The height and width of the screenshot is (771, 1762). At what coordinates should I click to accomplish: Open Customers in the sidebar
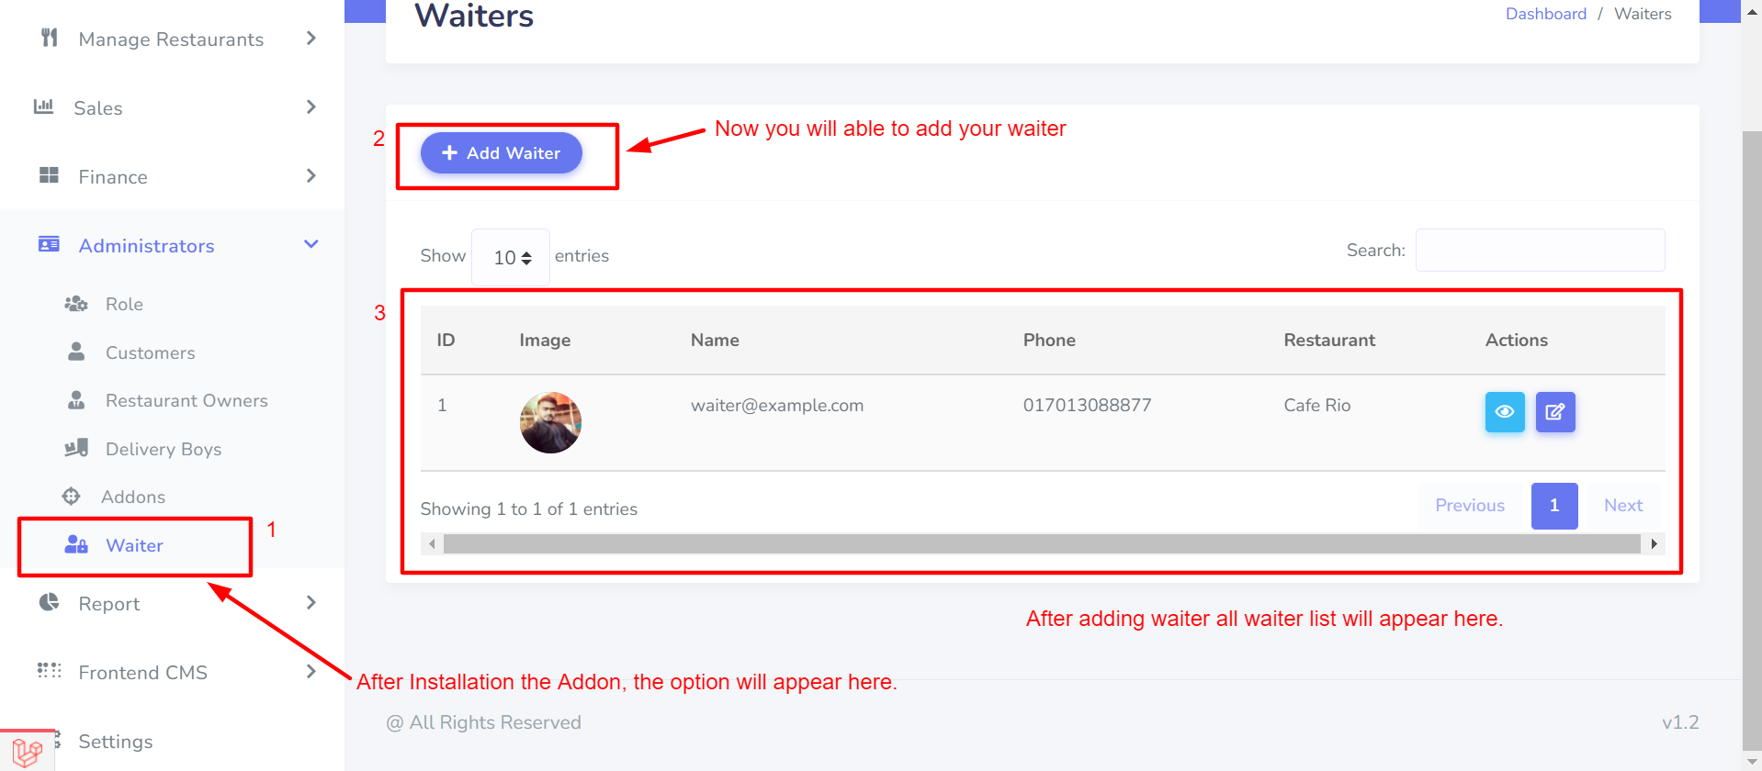click(x=151, y=352)
